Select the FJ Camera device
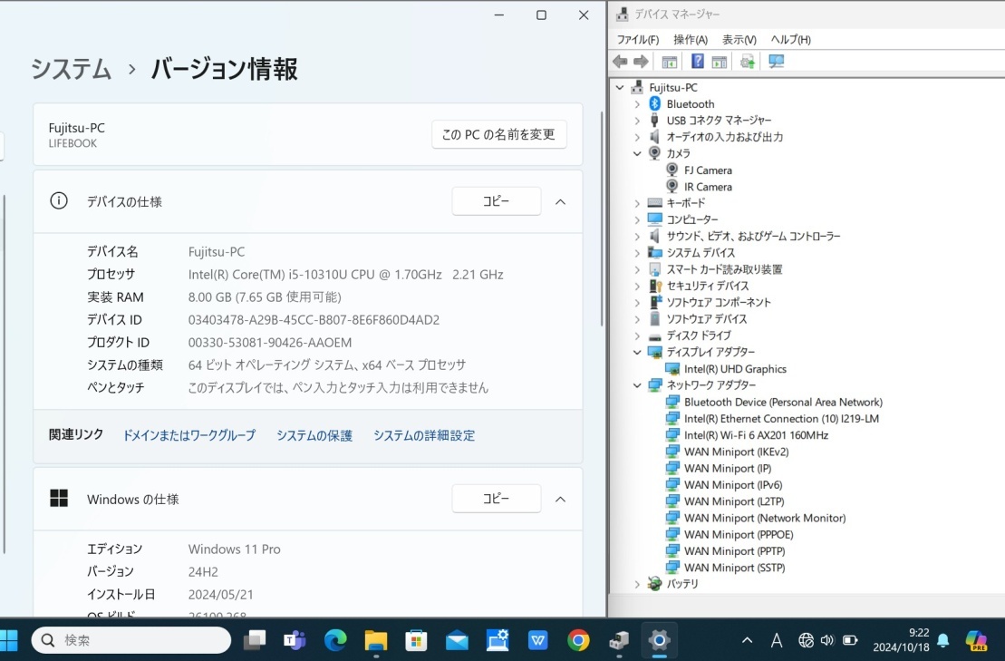The height and width of the screenshot is (661, 1005). click(x=708, y=170)
